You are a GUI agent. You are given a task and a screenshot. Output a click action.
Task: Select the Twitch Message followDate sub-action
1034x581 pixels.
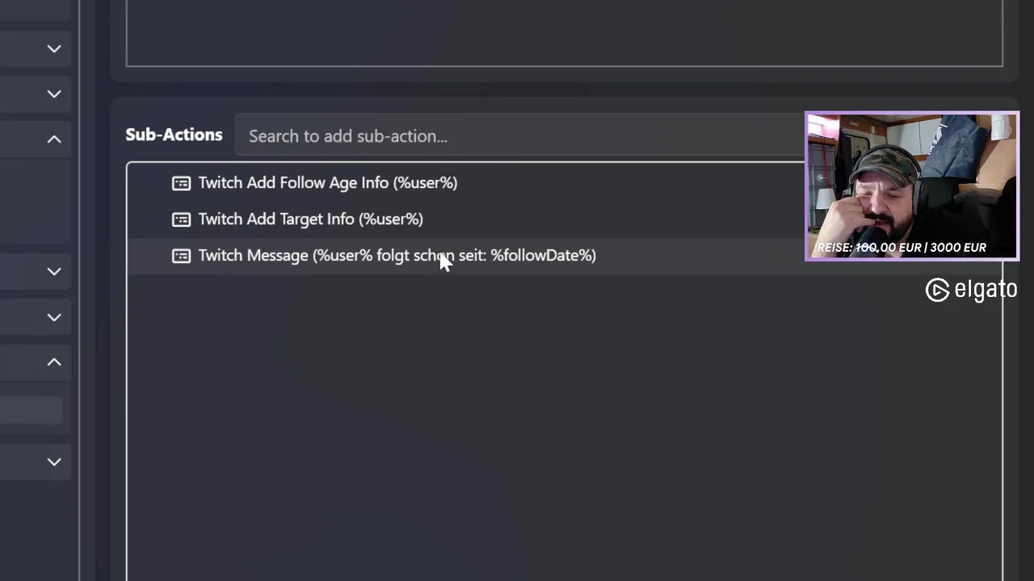[x=397, y=256]
